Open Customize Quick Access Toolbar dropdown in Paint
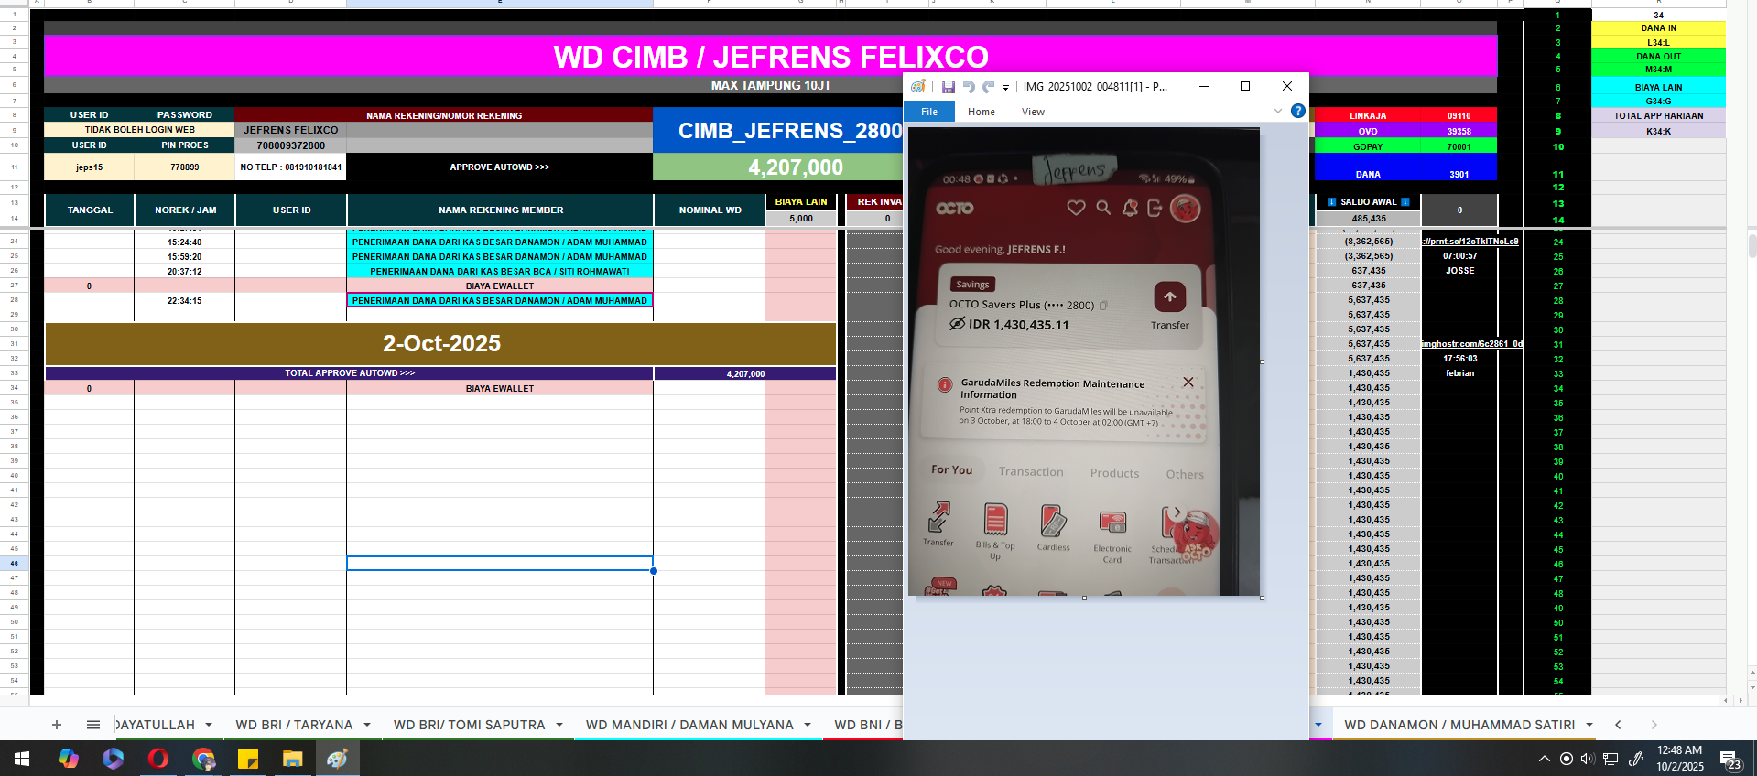The height and width of the screenshot is (776, 1757). (1005, 88)
